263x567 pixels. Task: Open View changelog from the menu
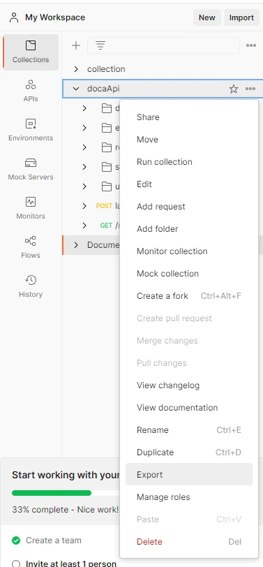pyautogui.click(x=189, y=385)
